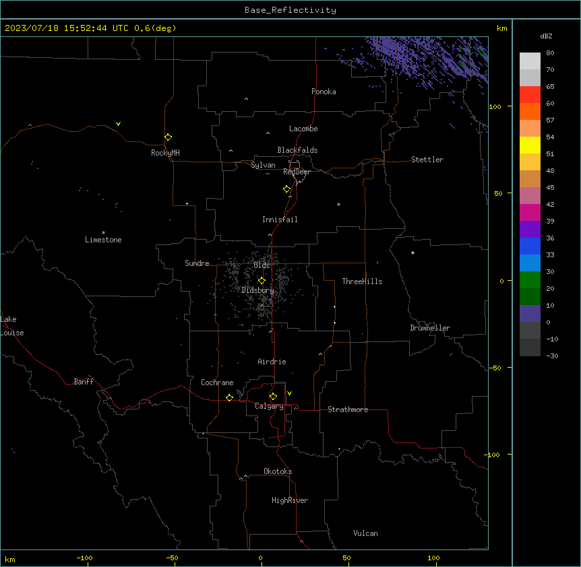This screenshot has height=567, width=581.
Task: Click the 0 tick on bottom axis
Action: (260, 558)
